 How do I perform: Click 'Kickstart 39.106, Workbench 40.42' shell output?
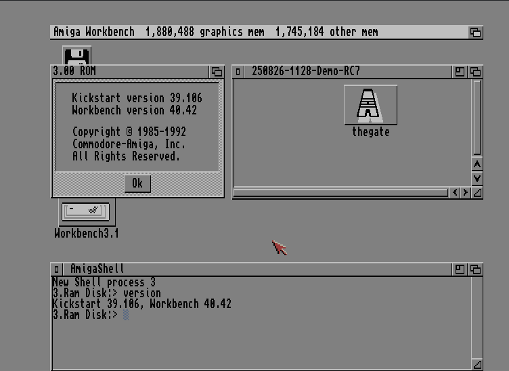coord(142,304)
